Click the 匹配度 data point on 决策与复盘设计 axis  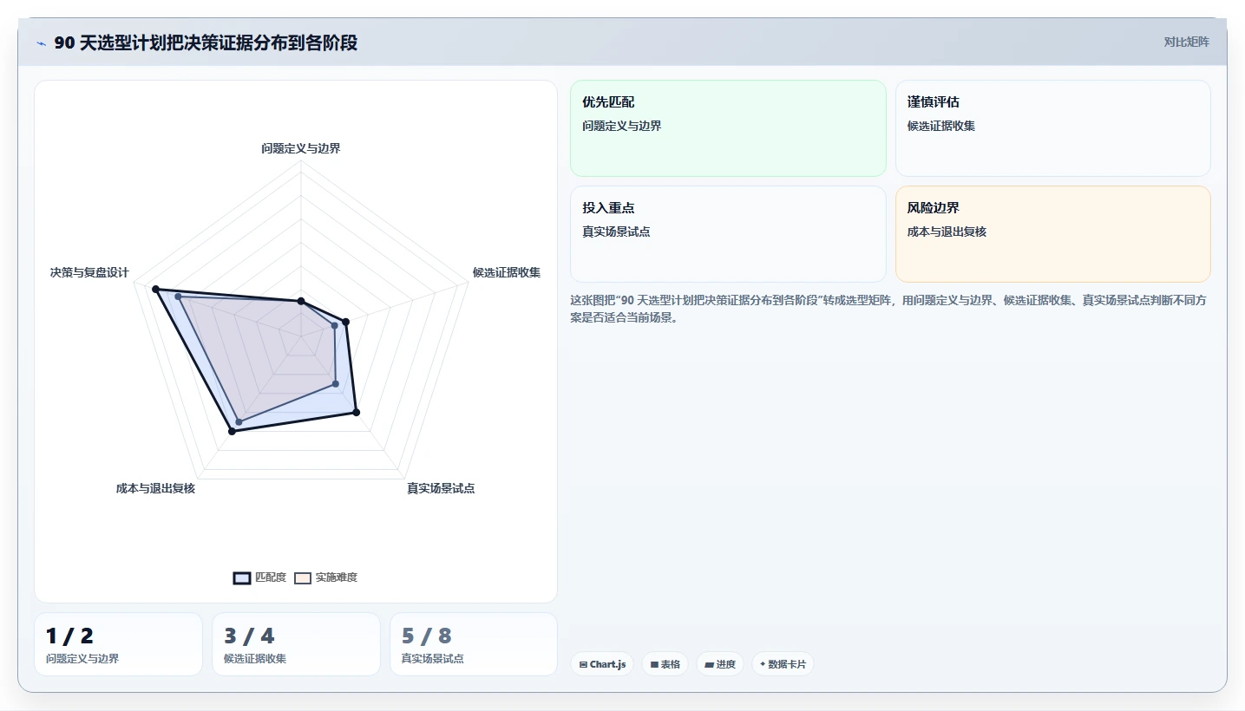coord(155,289)
